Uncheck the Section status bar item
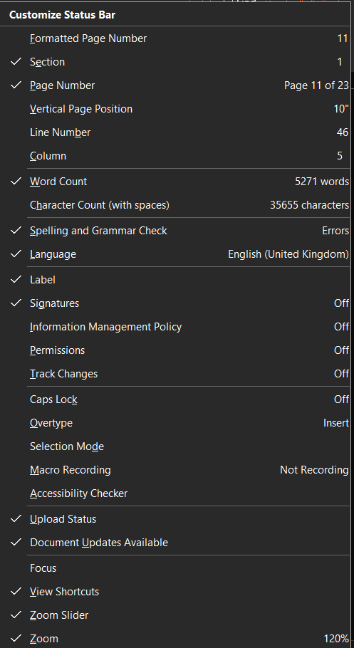Image resolution: width=354 pixels, height=648 pixels. coord(175,62)
